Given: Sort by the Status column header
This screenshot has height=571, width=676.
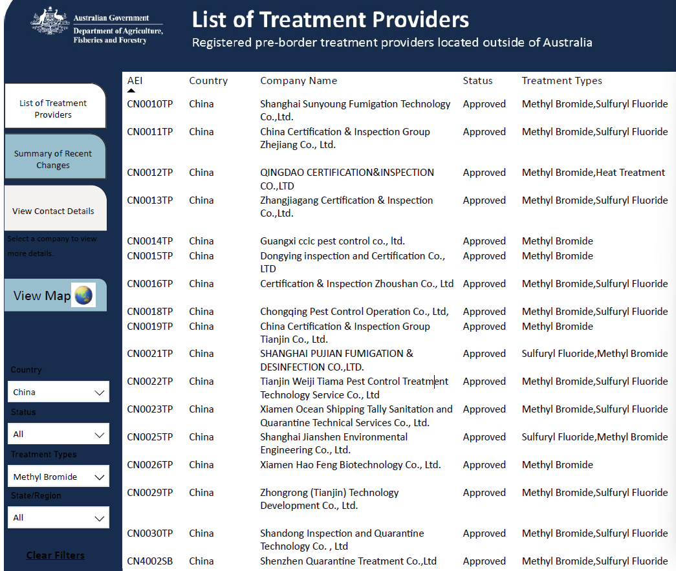Looking at the screenshot, I should [x=477, y=81].
